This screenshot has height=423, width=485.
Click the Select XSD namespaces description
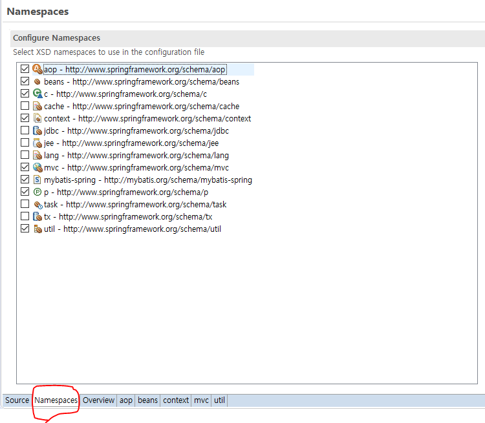109,52
